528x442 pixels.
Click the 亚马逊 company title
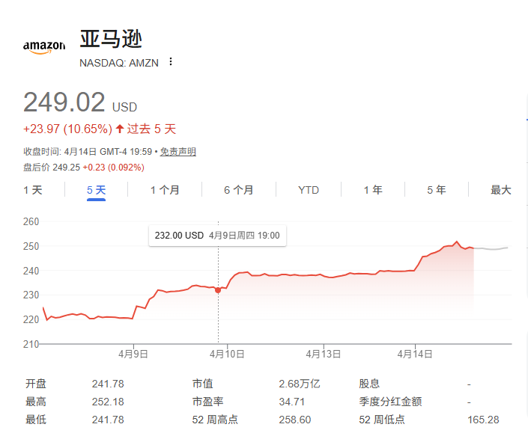(111, 39)
